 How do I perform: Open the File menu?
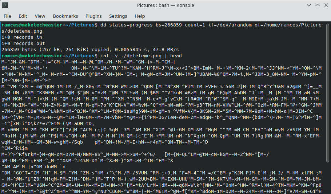[x=7, y=16]
